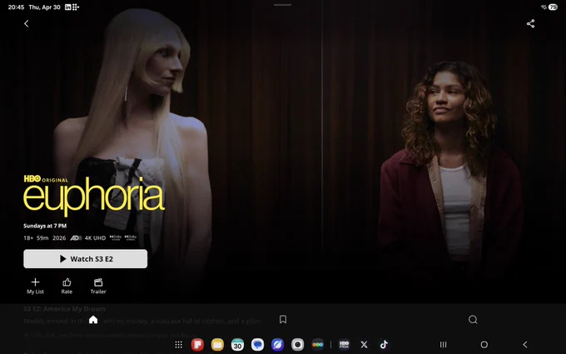
Task: Tap the audio description AD badge
Action: [x=76, y=238]
